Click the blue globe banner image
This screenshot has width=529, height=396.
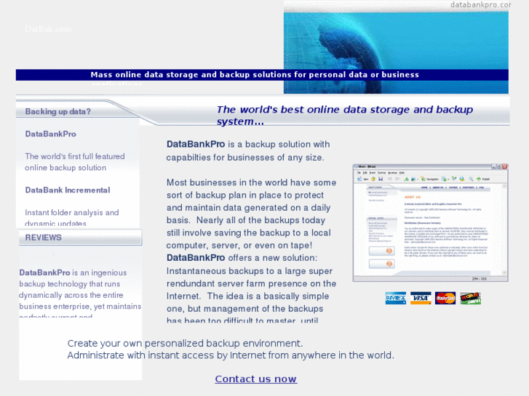coord(396,52)
